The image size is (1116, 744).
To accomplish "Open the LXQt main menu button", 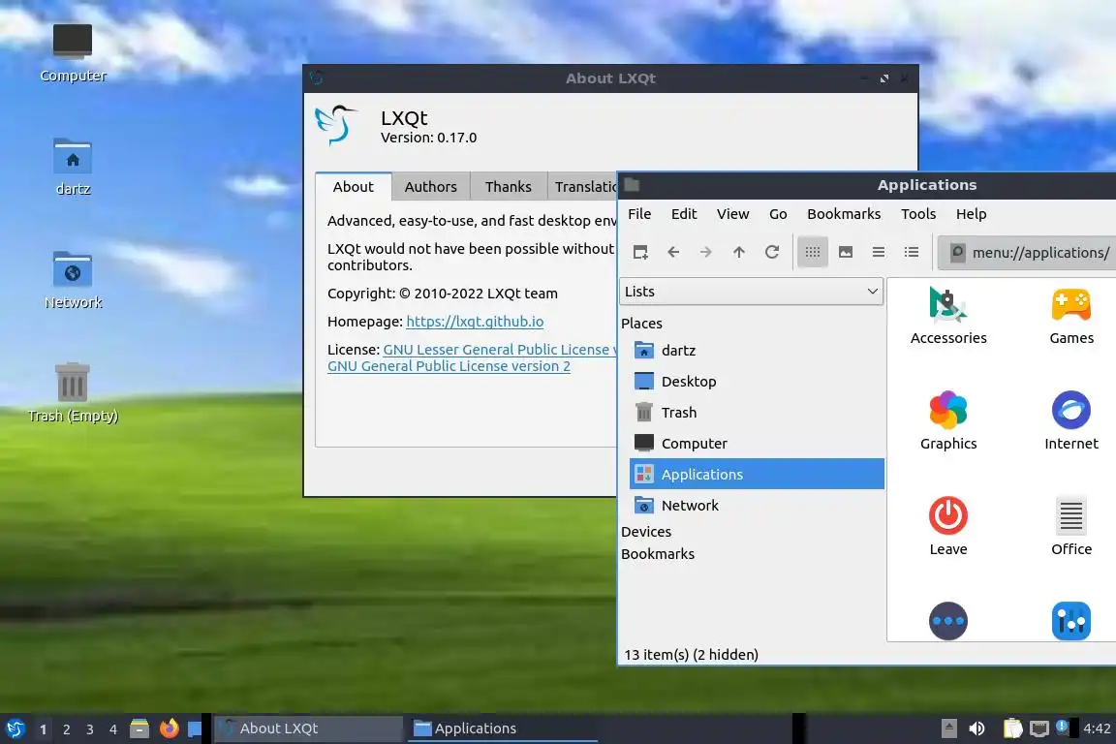I will coord(15,728).
